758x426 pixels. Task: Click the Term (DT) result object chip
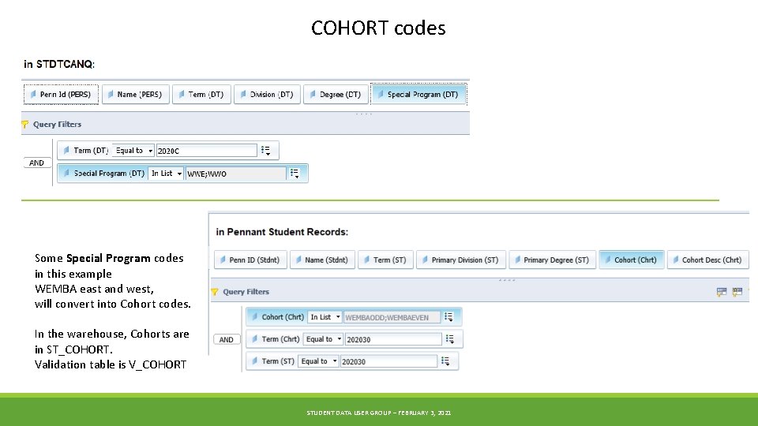[x=201, y=94]
